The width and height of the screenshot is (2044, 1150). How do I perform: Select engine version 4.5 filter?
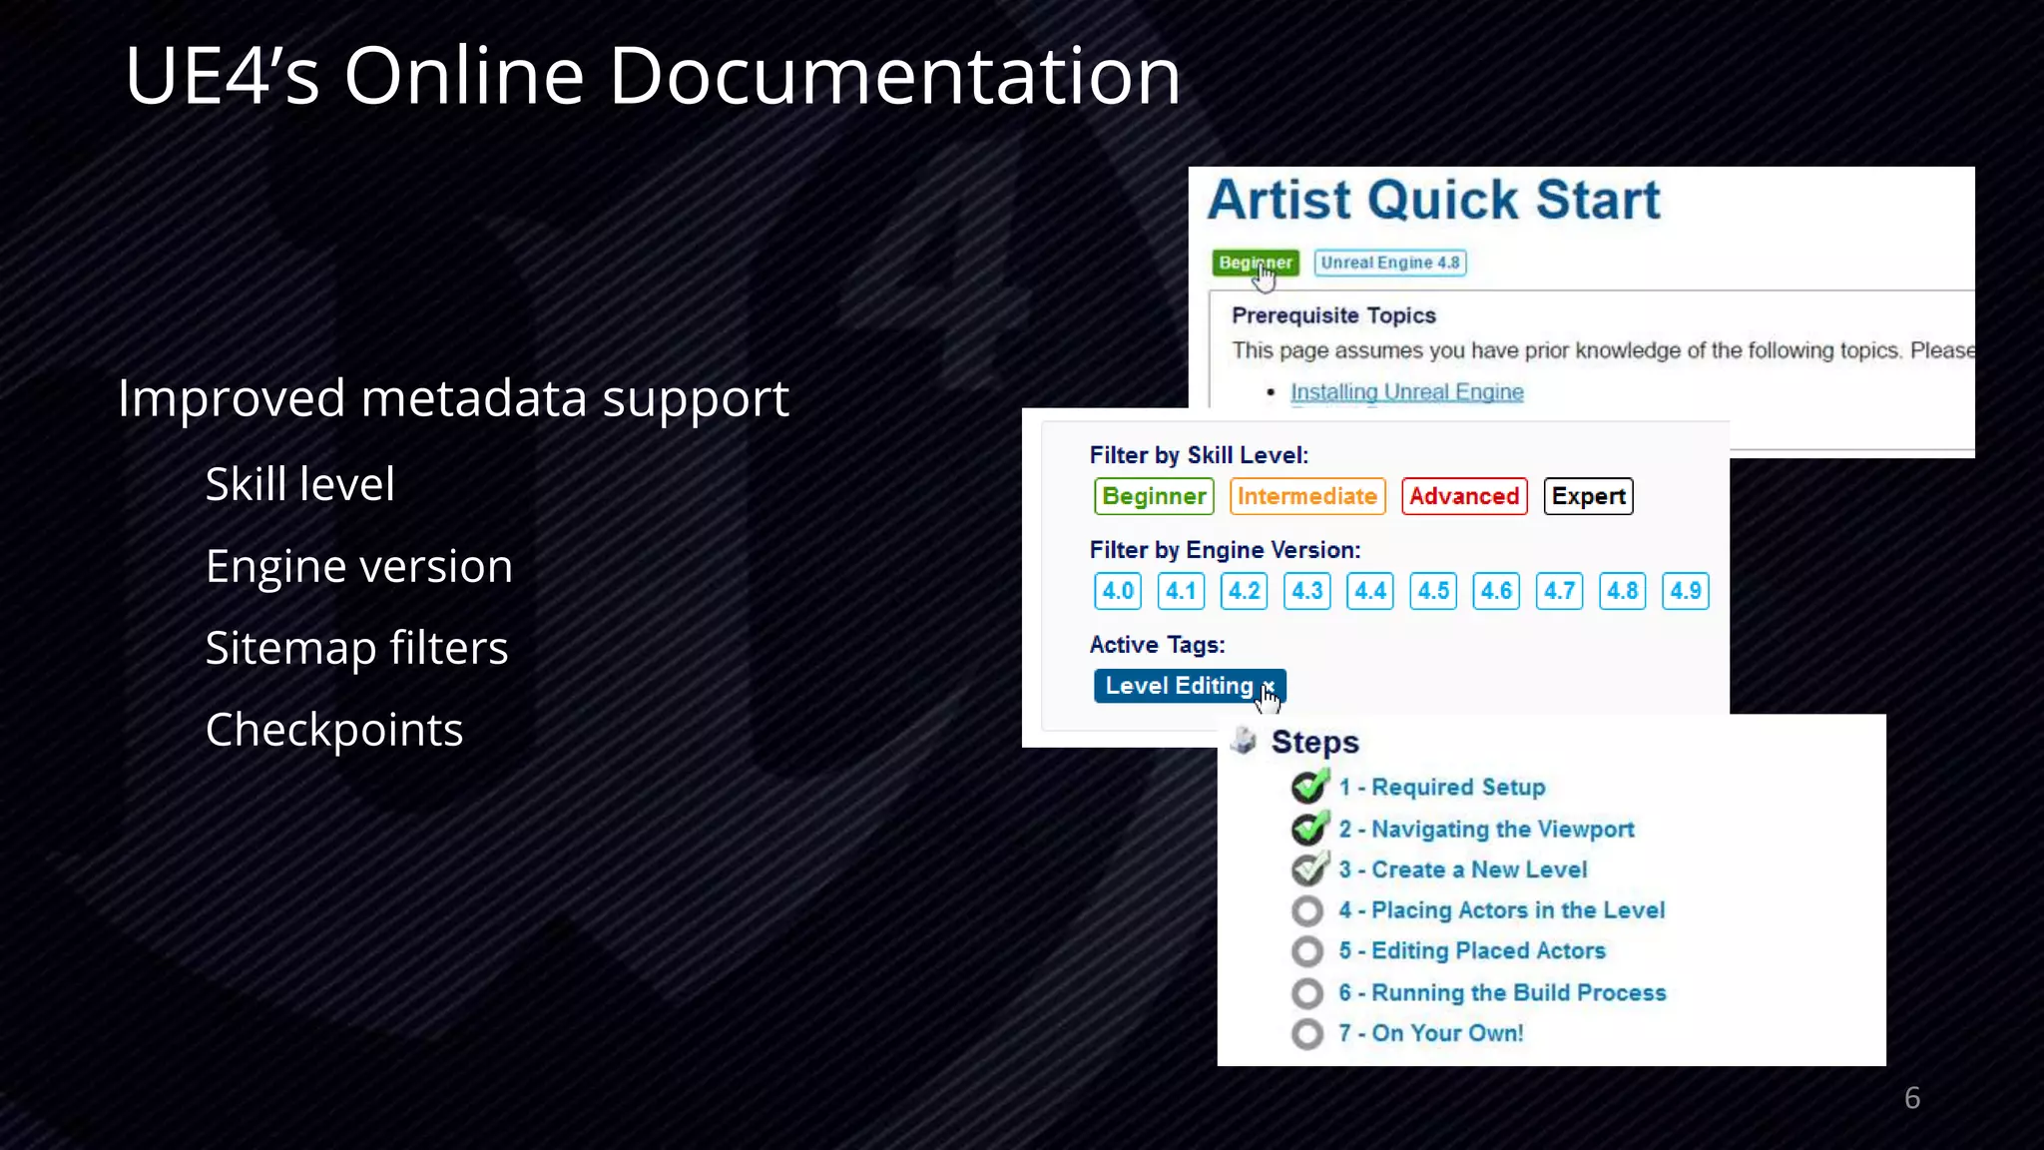pyautogui.click(x=1433, y=591)
